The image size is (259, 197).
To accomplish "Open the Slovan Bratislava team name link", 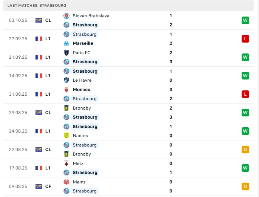I will [x=91, y=16].
